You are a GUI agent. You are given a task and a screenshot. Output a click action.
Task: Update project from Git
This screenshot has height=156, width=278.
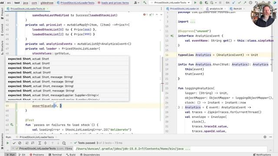click(234, 3)
